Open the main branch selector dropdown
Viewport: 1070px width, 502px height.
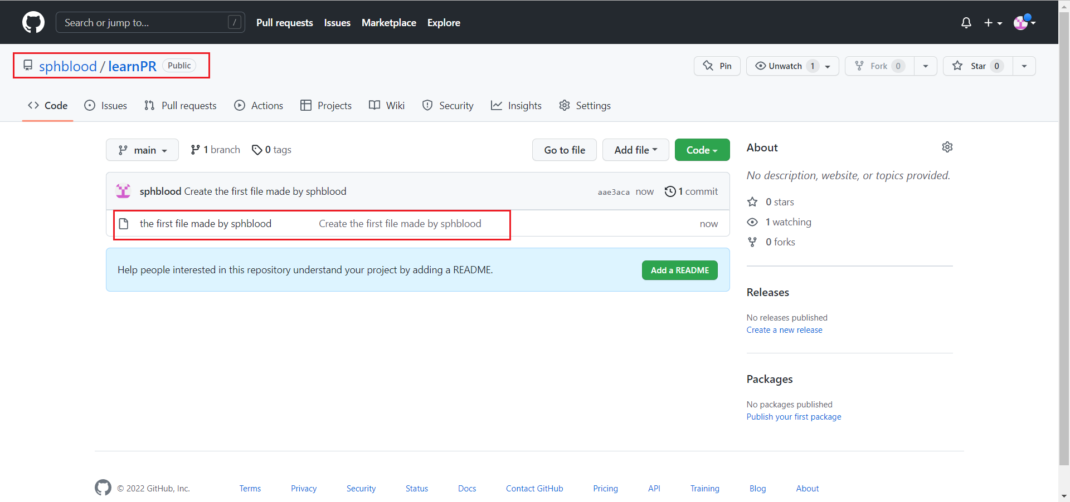(142, 150)
